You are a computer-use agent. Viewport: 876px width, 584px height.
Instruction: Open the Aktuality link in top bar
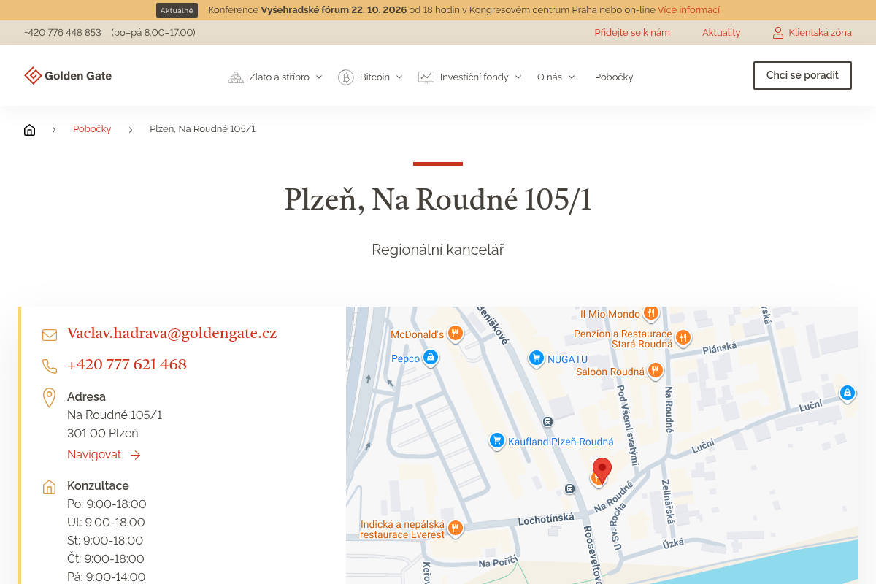721,33
